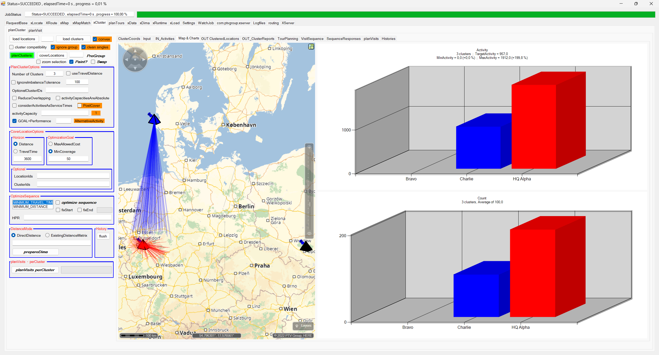Click the blue triangle cluster marker near Denmark
The width and height of the screenshot is (659, 355).
pyautogui.click(x=154, y=119)
